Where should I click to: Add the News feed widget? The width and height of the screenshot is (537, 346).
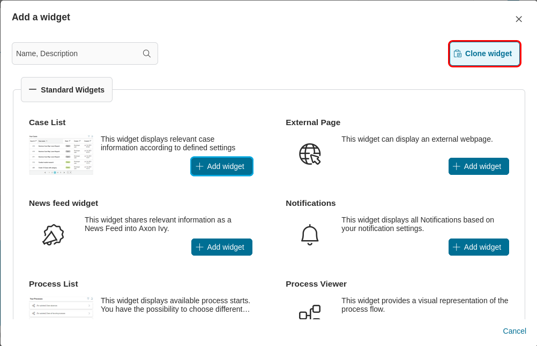221,247
